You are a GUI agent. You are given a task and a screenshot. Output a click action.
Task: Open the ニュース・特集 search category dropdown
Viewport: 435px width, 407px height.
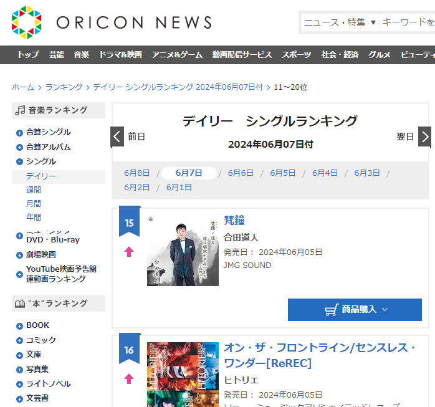tap(340, 22)
